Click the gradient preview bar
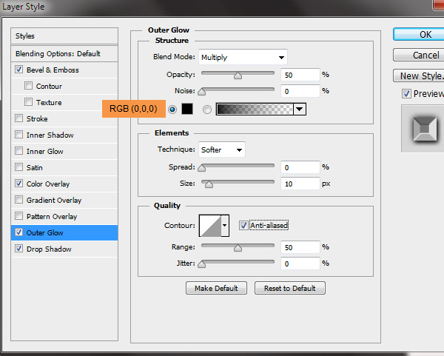The width and height of the screenshot is (444, 356). pos(255,109)
